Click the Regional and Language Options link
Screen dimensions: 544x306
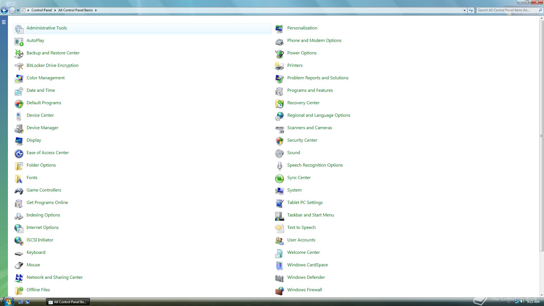click(318, 115)
